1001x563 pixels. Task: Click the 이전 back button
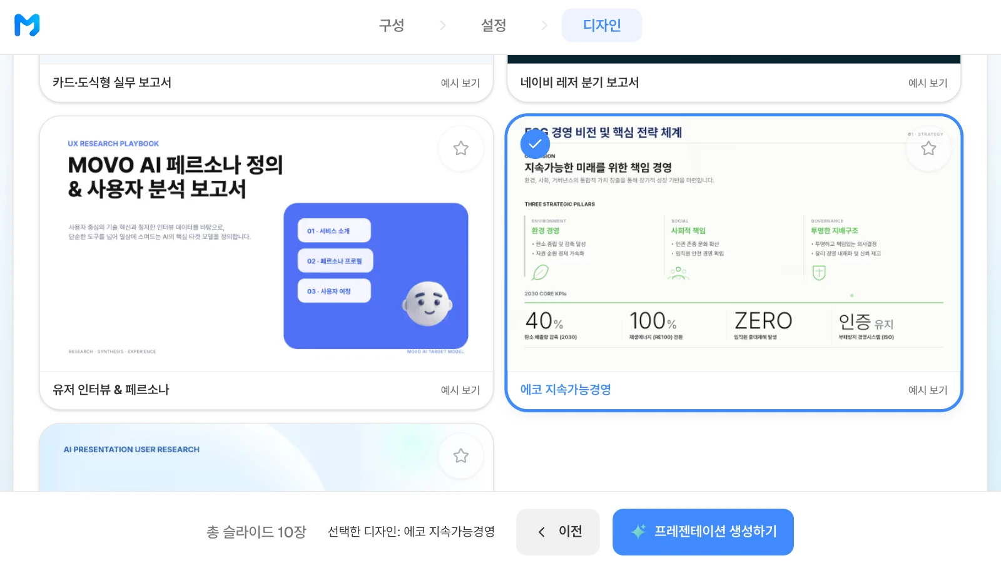point(558,532)
